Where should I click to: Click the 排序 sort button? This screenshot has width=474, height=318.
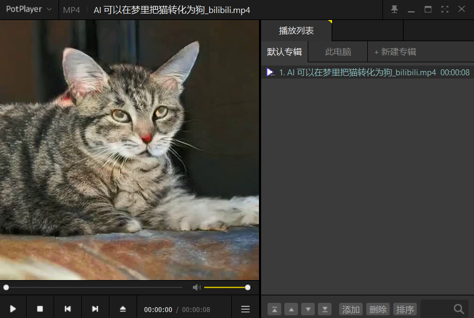point(405,309)
